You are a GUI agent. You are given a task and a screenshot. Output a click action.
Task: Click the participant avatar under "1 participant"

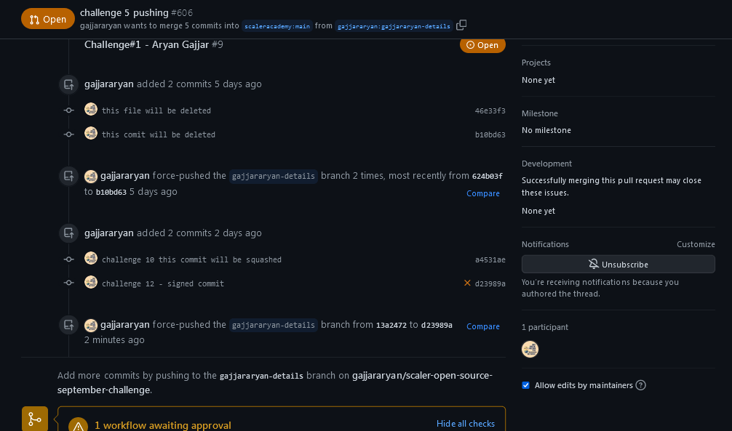(x=530, y=349)
